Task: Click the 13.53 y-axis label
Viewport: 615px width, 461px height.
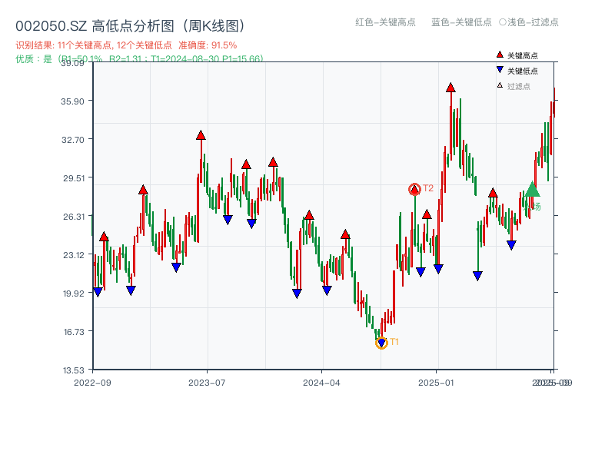Action: click(74, 370)
